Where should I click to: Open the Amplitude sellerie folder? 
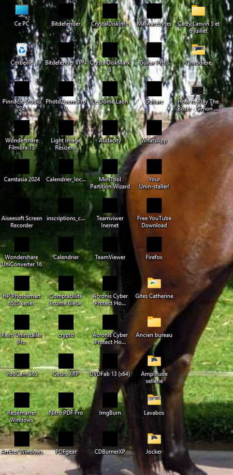154,361
